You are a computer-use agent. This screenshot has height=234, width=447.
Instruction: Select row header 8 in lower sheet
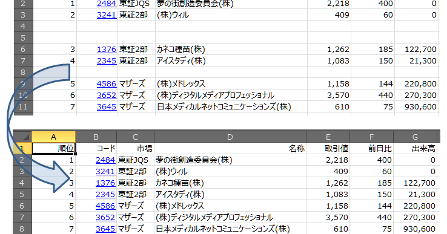[x=22, y=229]
